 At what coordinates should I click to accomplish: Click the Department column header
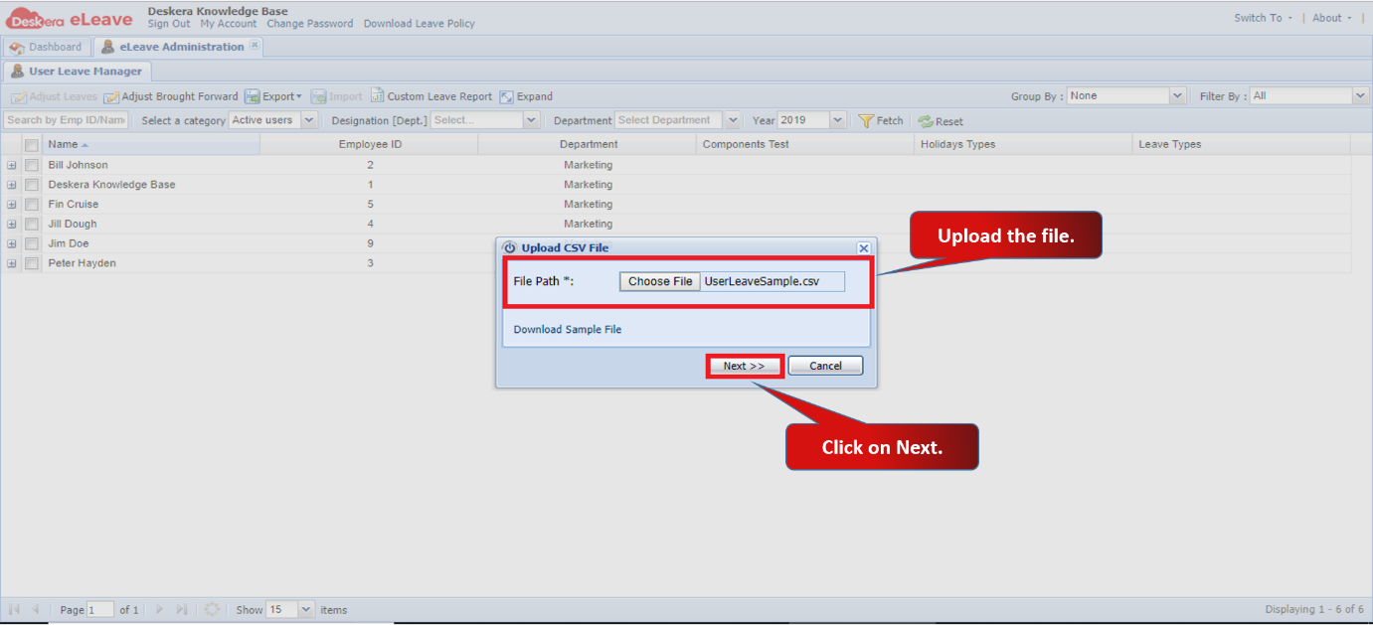tap(588, 144)
